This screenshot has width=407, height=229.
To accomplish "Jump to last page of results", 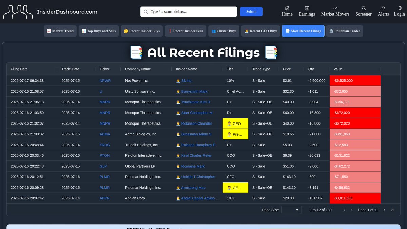I will click(392, 210).
